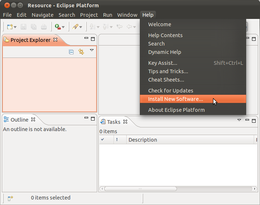Click the status bar fast view icon

[x=10, y=198]
